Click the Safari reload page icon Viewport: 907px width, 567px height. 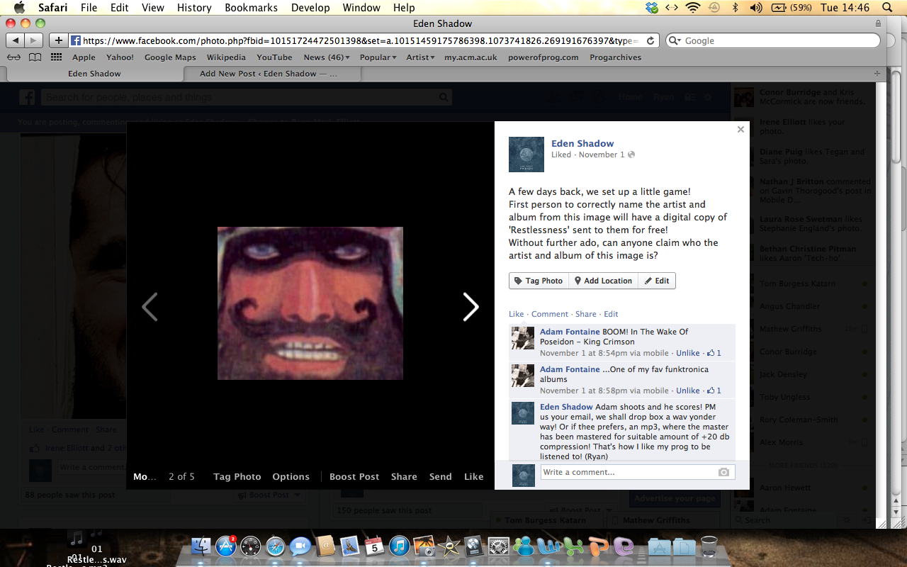click(650, 41)
